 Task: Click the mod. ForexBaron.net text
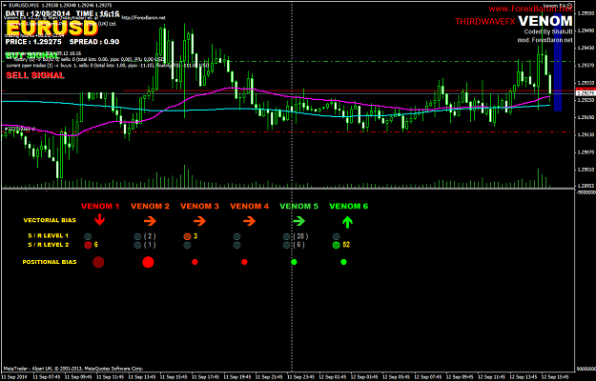(x=545, y=39)
